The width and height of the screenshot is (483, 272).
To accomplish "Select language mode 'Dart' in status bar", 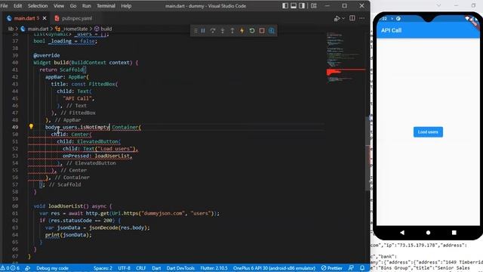I will [156, 268].
